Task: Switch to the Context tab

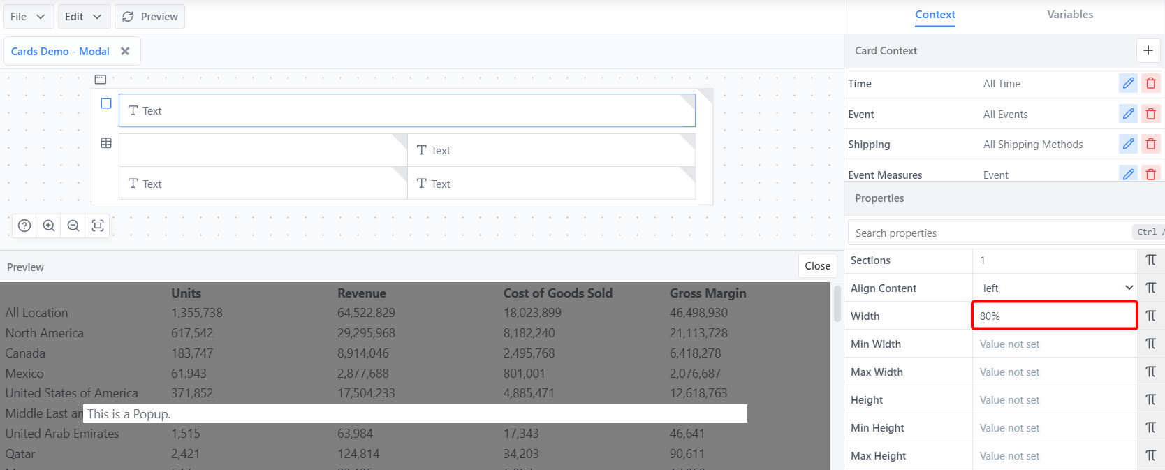Action: coord(935,15)
